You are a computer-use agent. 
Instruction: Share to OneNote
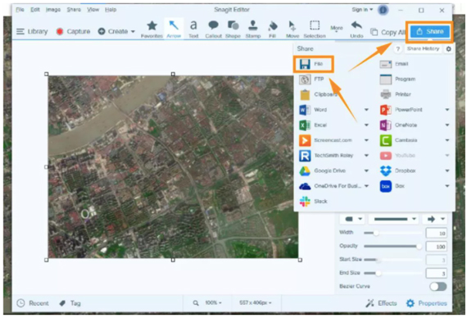click(x=398, y=125)
